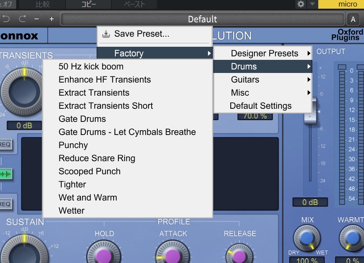Click the minus preset button
The height and width of the screenshot is (263, 364).
tap(37, 19)
